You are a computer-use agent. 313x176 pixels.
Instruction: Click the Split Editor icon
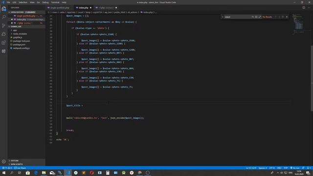coord(304,8)
